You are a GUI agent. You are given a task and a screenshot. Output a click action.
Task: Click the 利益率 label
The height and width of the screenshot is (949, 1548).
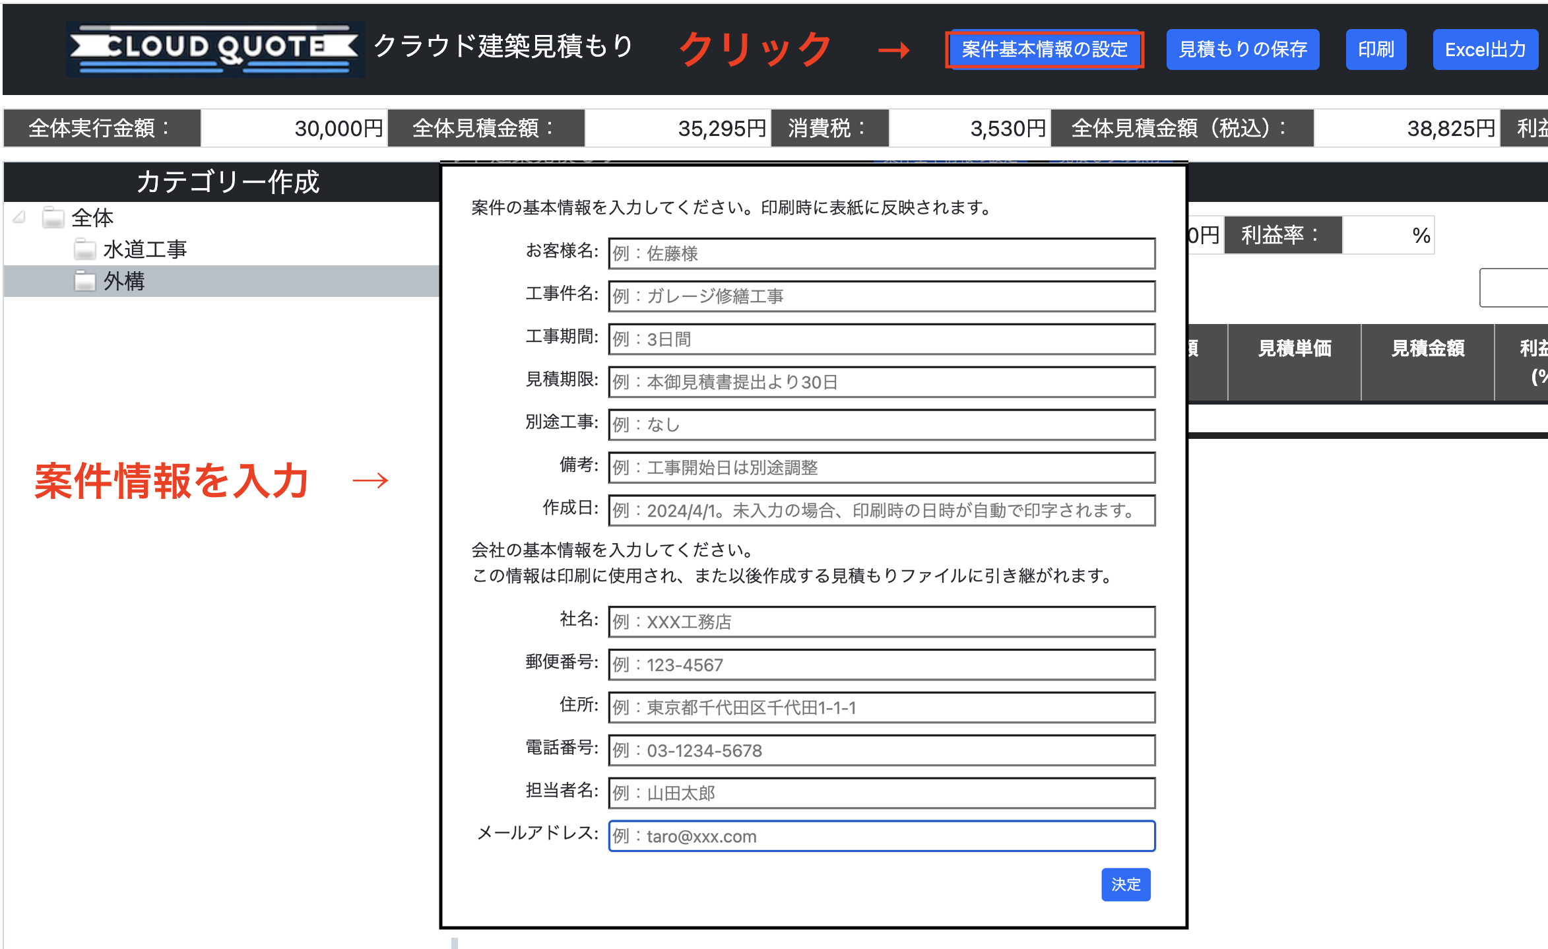pos(1283,235)
